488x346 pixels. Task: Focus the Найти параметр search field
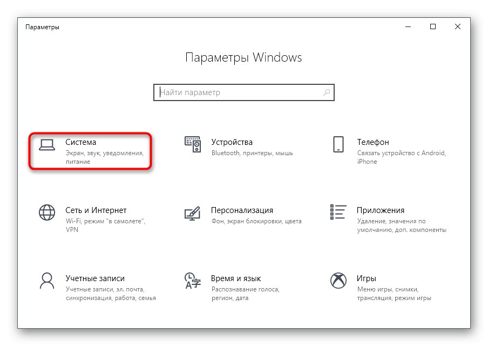[243, 92]
